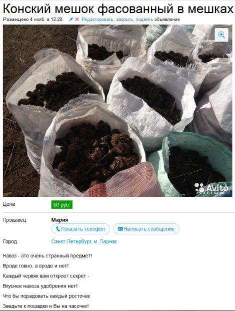Click the Цена label
235x311 pixels.
coord(9,204)
